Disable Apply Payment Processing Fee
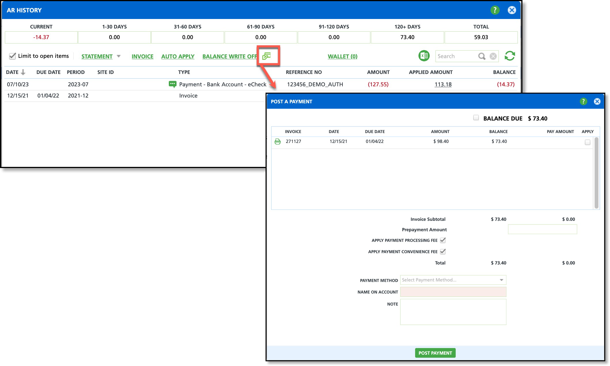The image size is (610, 366). coord(443,240)
